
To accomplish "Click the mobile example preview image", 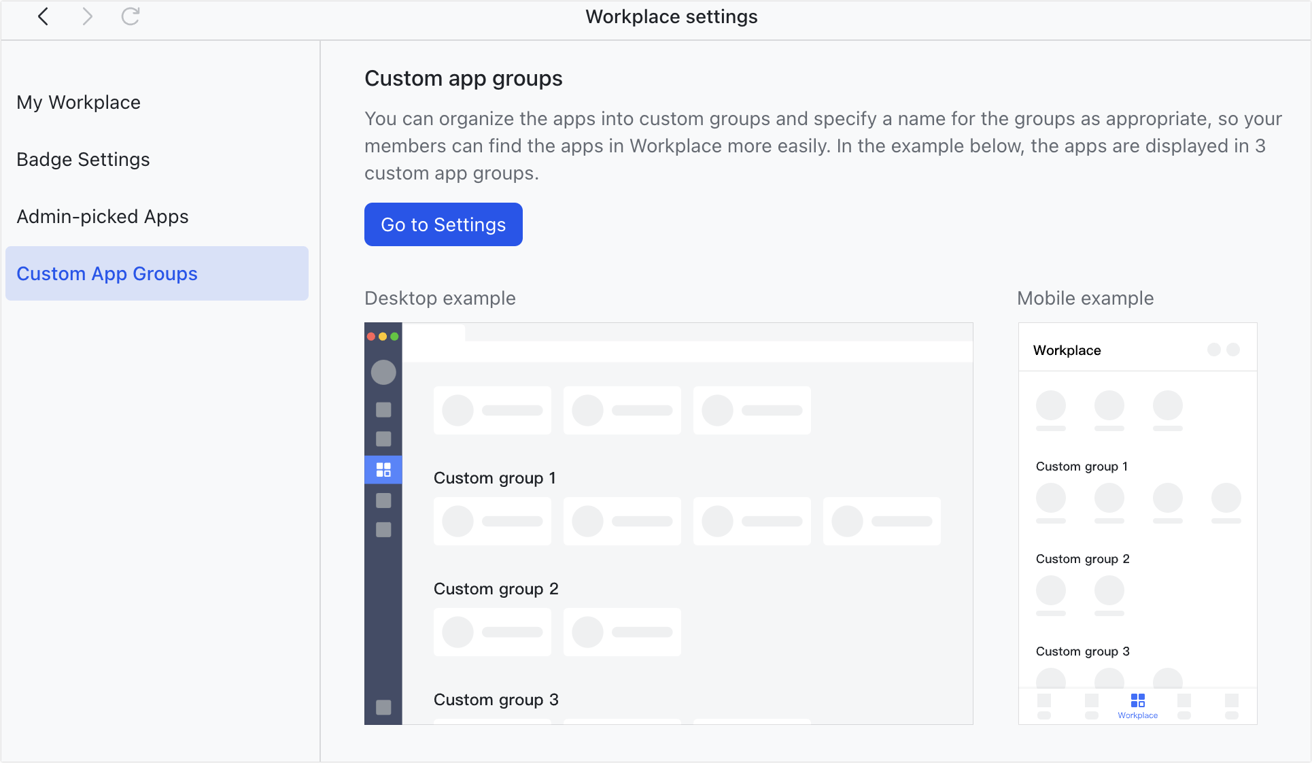I will coord(1138,524).
